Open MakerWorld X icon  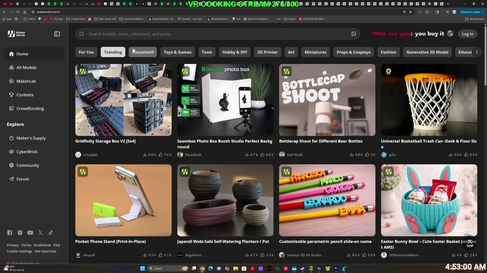[x=40, y=233]
